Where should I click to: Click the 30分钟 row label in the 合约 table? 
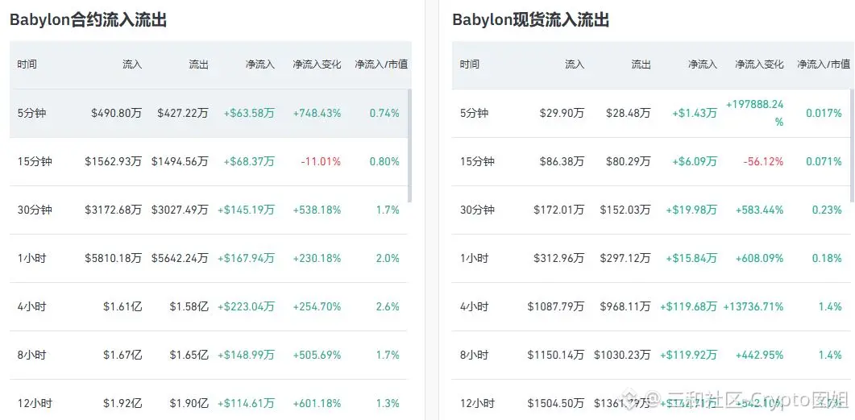pyautogui.click(x=35, y=210)
